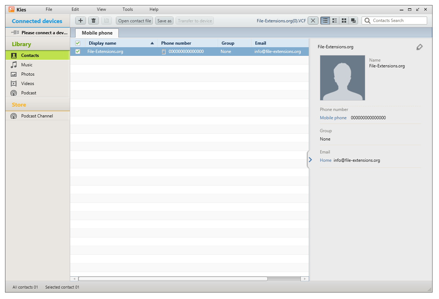Click the Save as button

coord(164,21)
